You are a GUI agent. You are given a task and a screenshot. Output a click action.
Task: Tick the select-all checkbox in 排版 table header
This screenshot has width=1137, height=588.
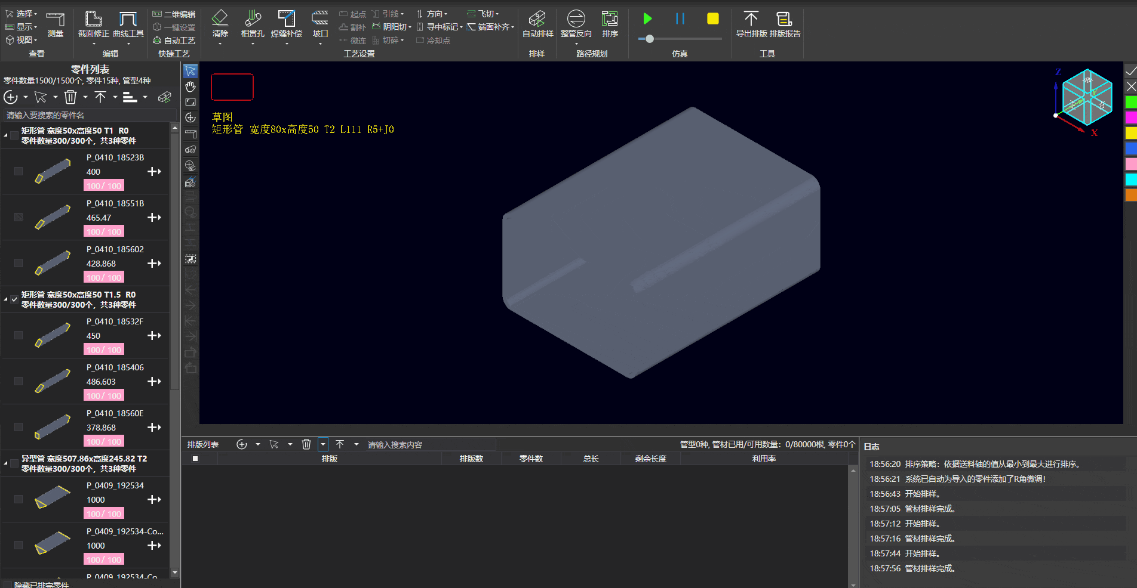pyautogui.click(x=195, y=459)
